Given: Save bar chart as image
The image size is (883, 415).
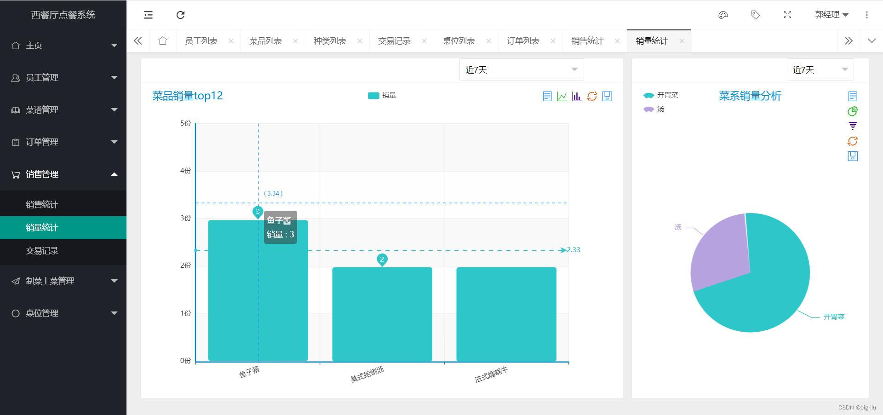Looking at the screenshot, I should pyautogui.click(x=607, y=96).
